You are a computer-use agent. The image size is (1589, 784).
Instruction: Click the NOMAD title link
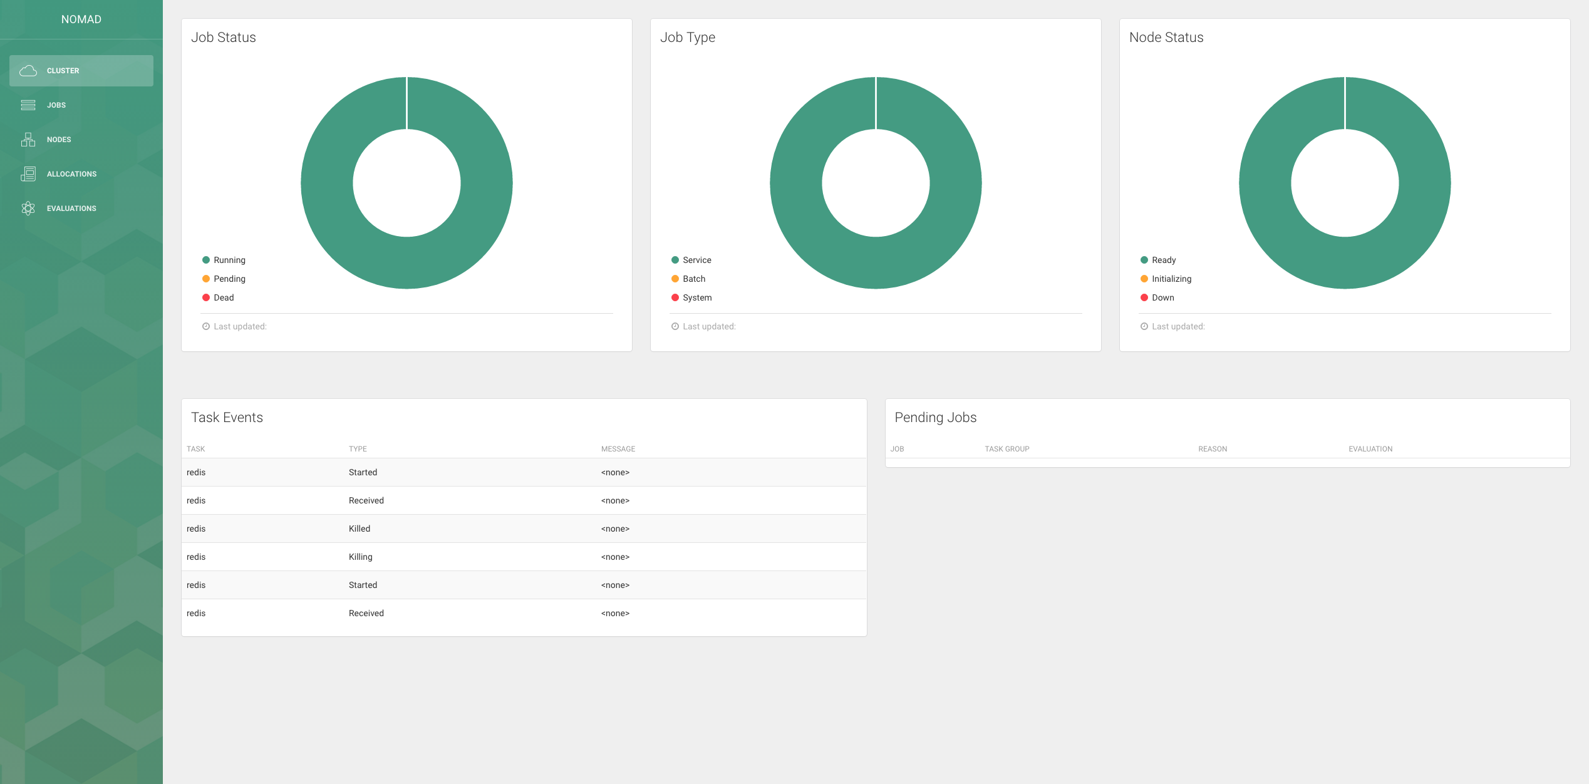81,19
